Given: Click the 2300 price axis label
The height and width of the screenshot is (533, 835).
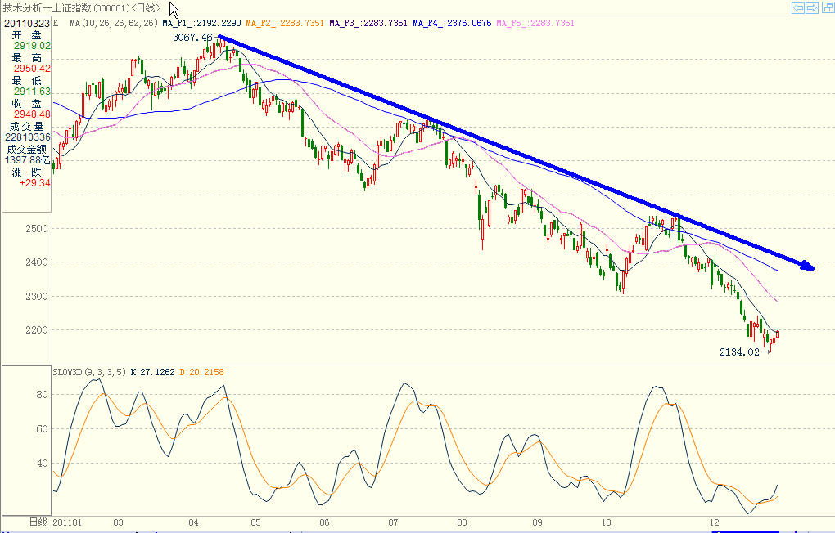Looking at the screenshot, I should click(37, 297).
